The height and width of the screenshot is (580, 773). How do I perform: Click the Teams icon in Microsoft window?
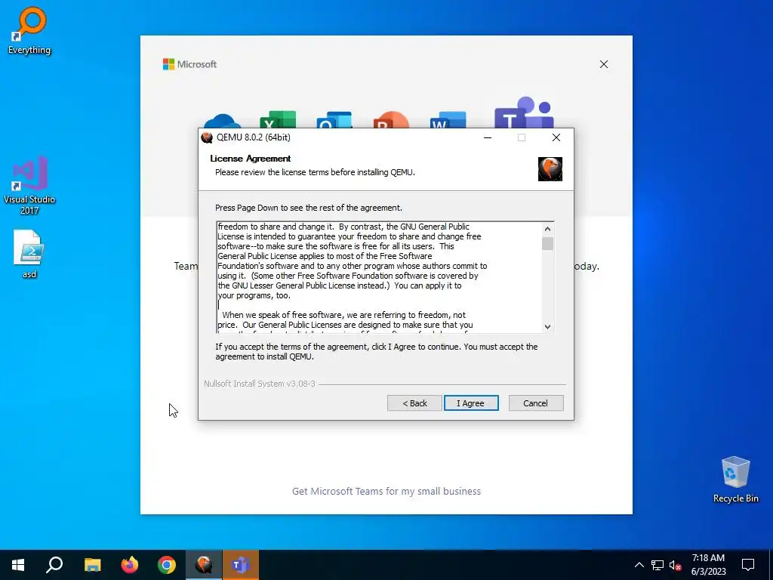524,113
